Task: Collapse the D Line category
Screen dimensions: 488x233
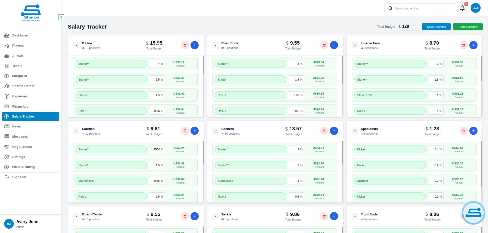Action: tap(76, 45)
